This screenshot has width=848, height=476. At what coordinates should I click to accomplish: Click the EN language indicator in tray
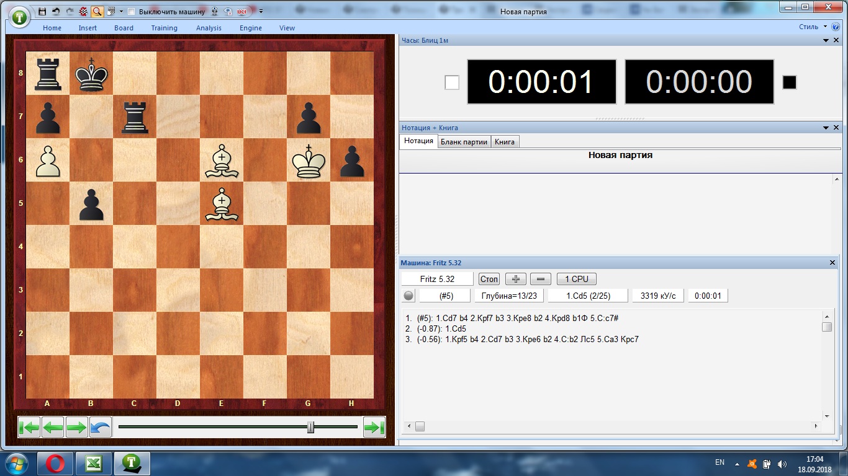pyautogui.click(x=720, y=462)
